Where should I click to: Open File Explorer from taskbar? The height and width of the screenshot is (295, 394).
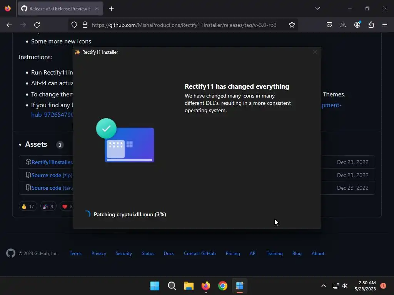pyautogui.click(x=189, y=286)
